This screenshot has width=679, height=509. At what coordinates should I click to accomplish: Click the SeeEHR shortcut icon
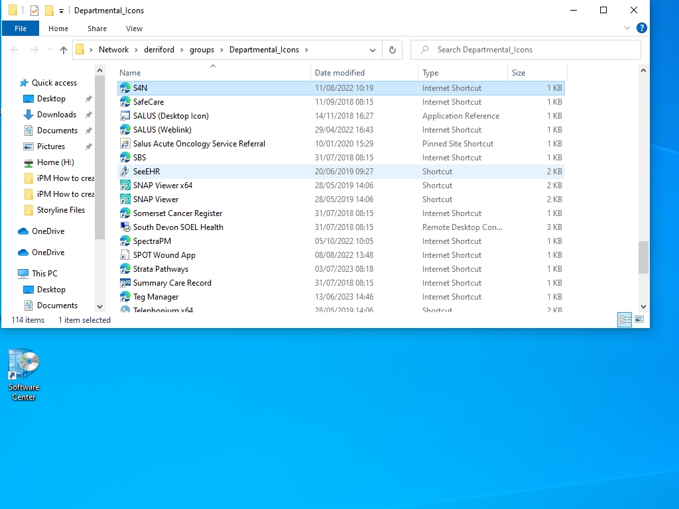pos(125,172)
